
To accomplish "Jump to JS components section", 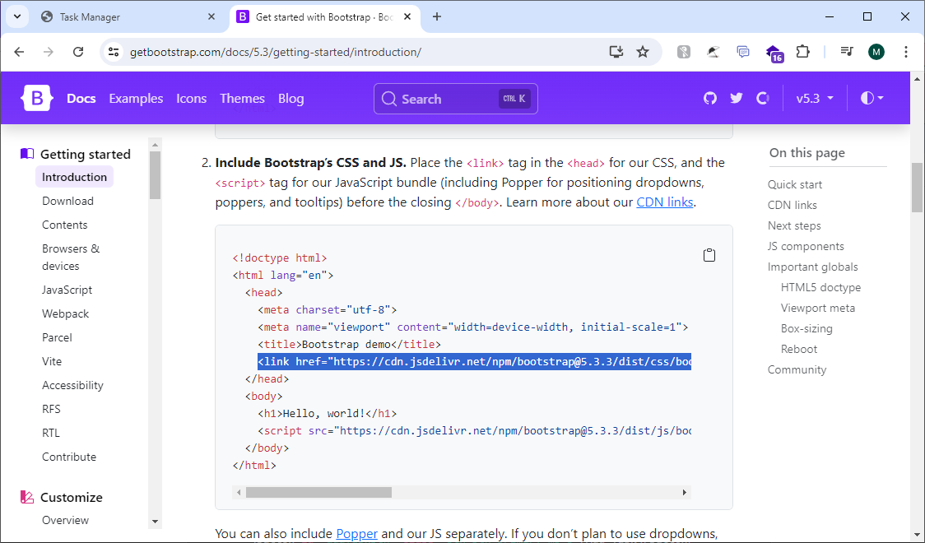I will [x=806, y=247].
